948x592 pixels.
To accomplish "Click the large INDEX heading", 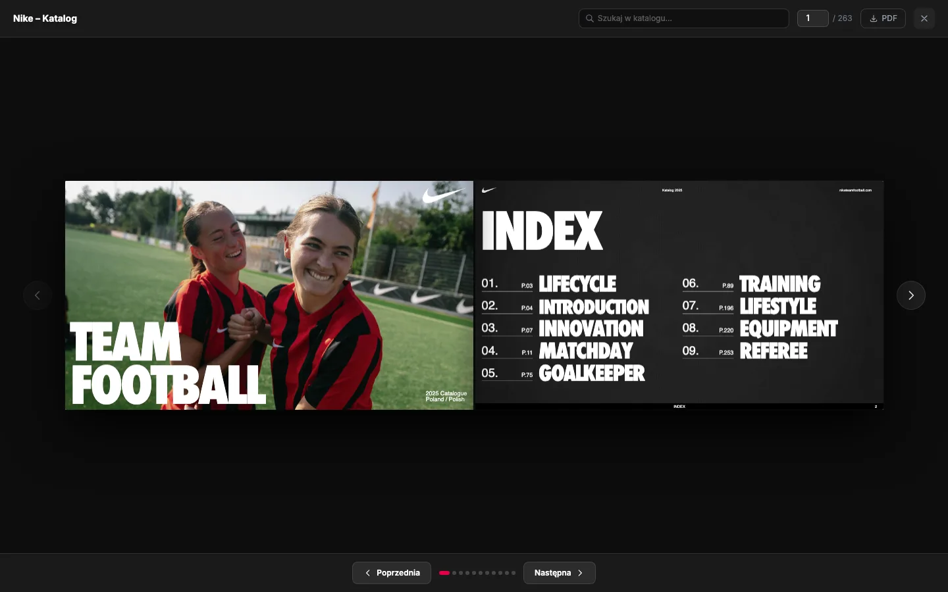I will 542,231.
